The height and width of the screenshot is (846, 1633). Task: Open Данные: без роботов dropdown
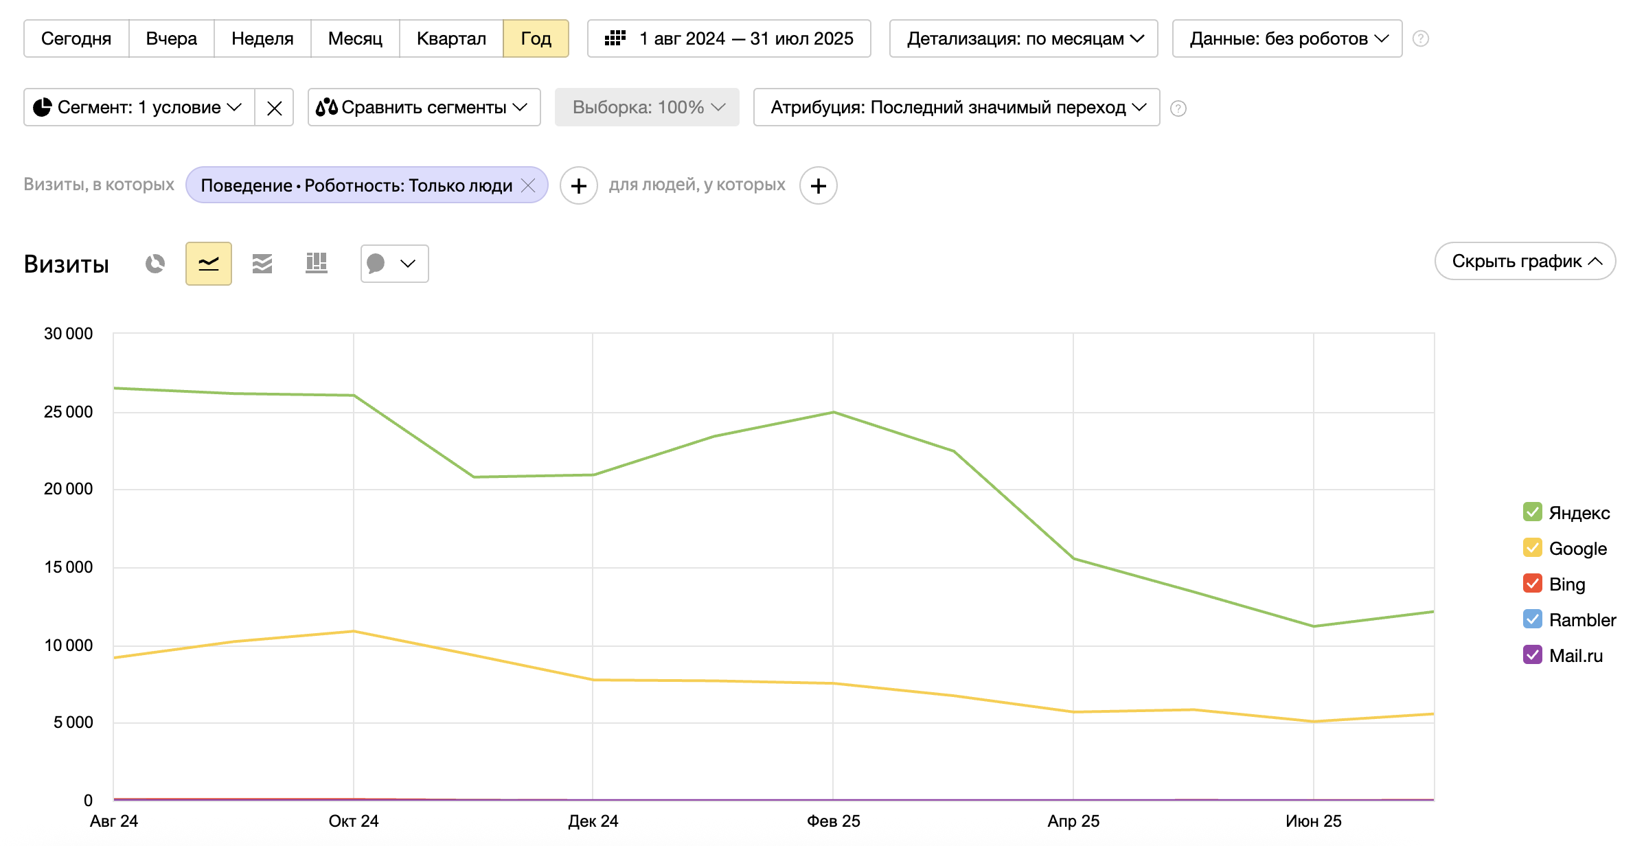1287,38
